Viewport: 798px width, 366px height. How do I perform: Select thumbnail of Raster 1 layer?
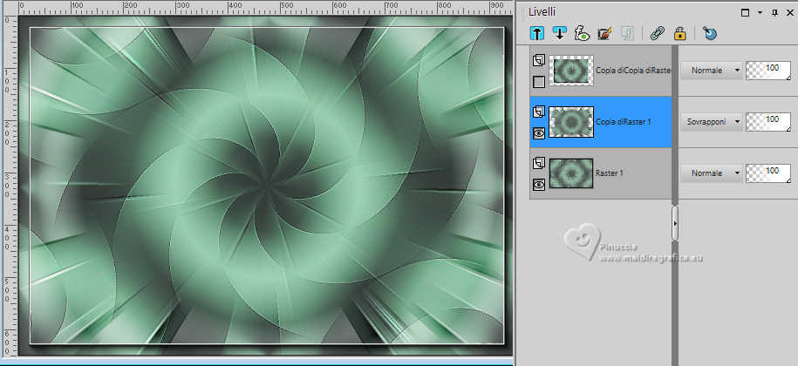click(x=571, y=173)
